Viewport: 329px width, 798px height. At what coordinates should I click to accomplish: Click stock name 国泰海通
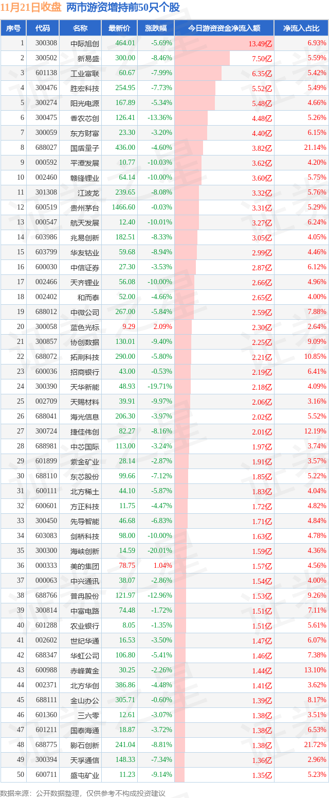coord(85,731)
